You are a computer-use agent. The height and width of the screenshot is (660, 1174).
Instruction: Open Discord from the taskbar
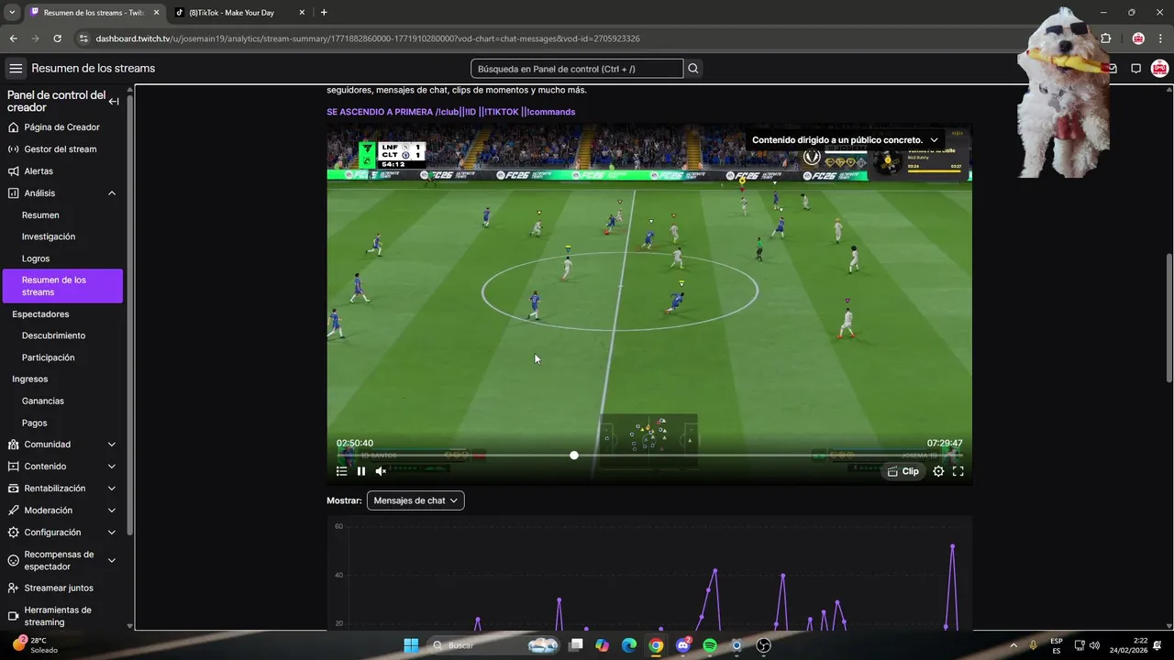click(x=682, y=645)
